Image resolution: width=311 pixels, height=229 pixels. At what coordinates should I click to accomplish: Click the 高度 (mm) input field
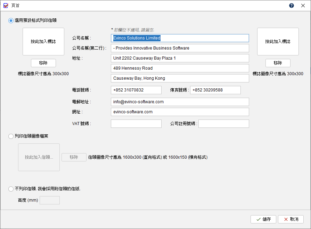click(50, 200)
